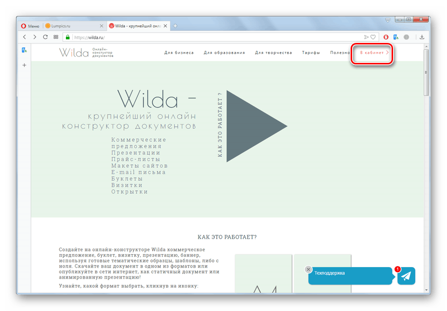
Task: Open the Тарифы page
Action: (311, 53)
